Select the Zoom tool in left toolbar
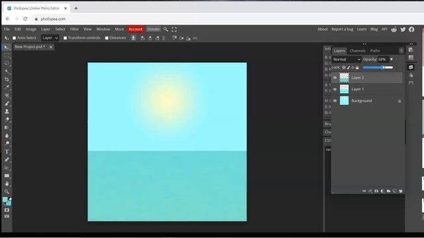Screen dimensions: 424x238 pos(7,192)
